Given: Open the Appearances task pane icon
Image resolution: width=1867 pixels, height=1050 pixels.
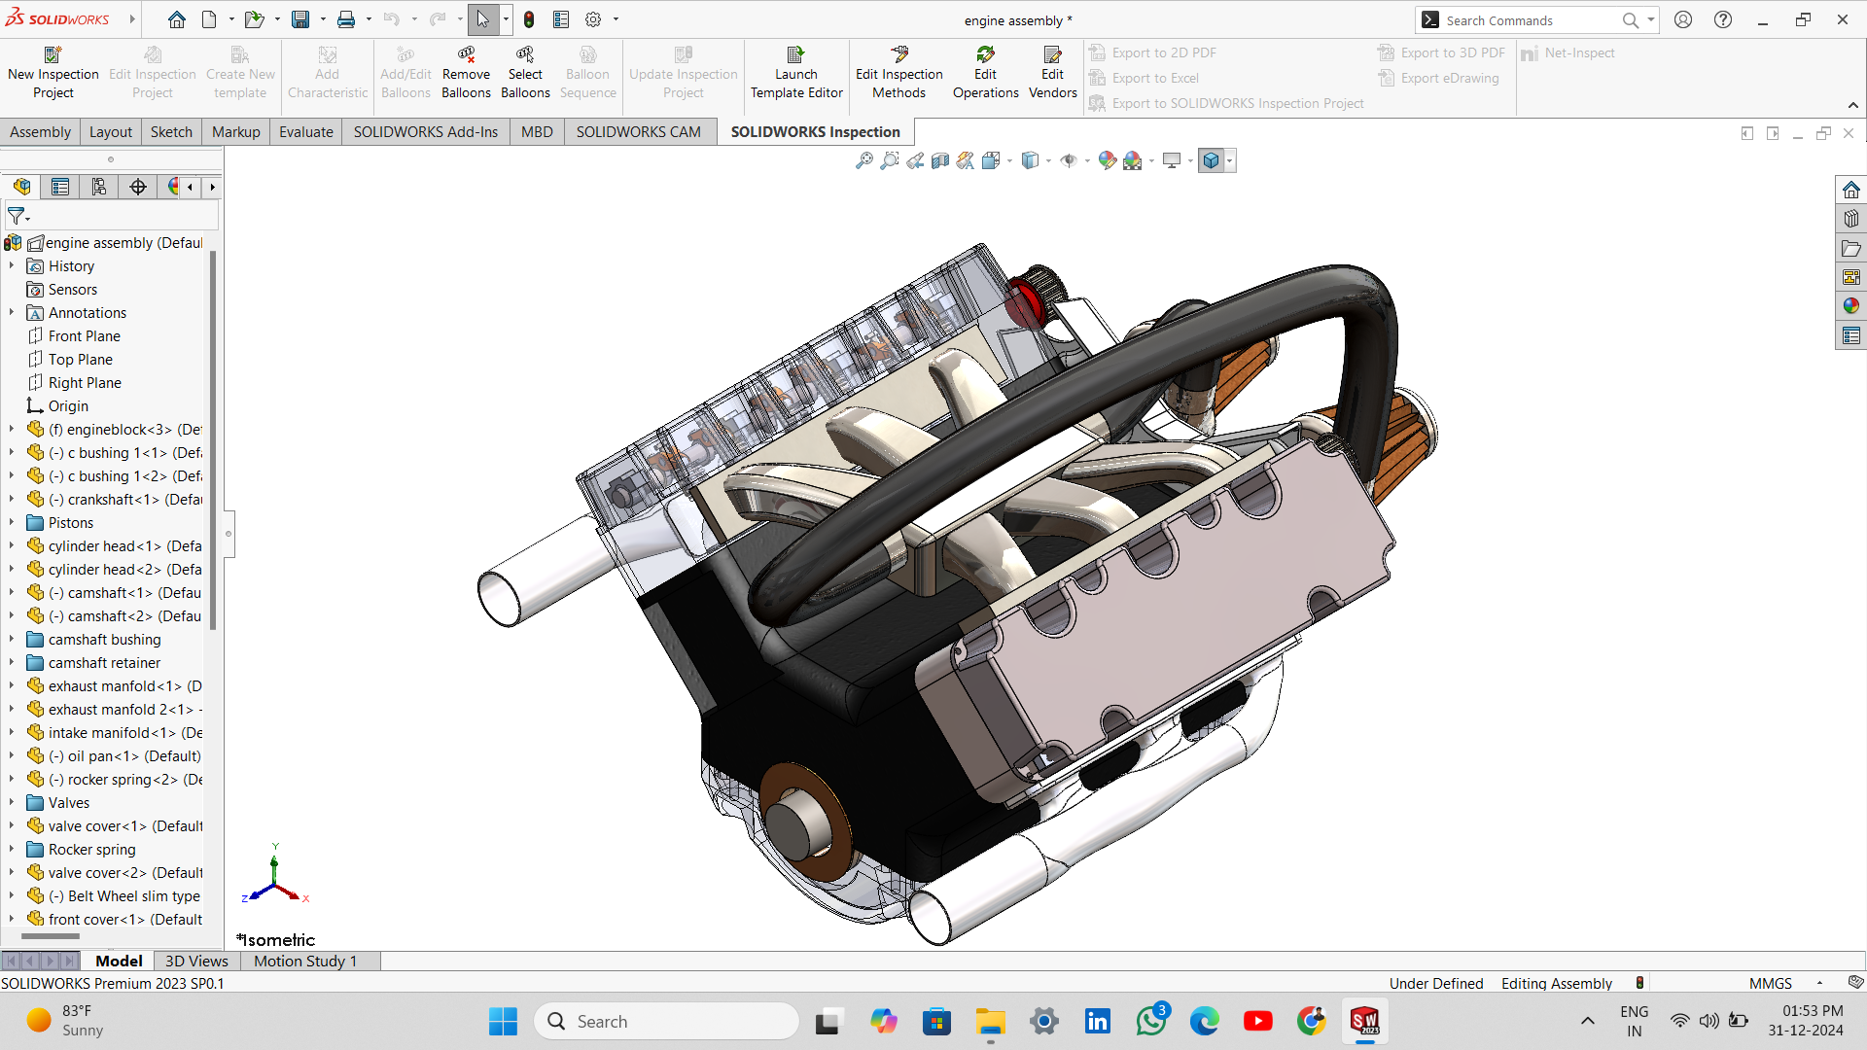Looking at the screenshot, I should [1850, 306].
